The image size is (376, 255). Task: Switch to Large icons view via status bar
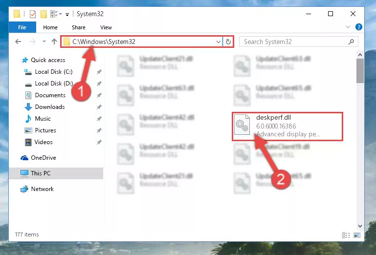point(357,235)
